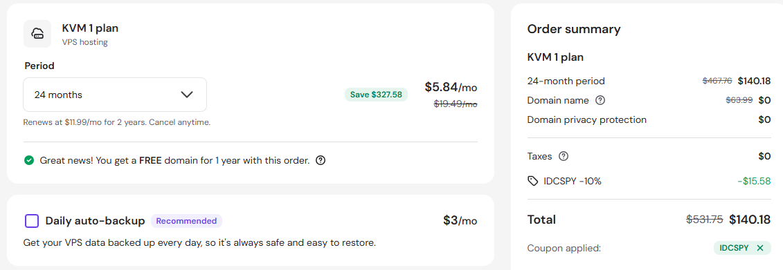Click the chevron arrow in the Period selector

[187, 95]
